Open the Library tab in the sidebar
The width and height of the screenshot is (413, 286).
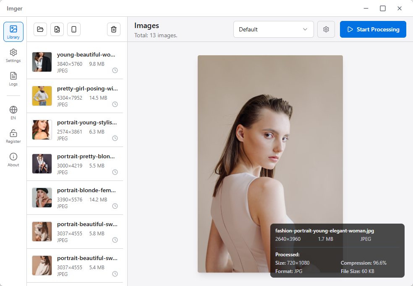coord(13,32)
